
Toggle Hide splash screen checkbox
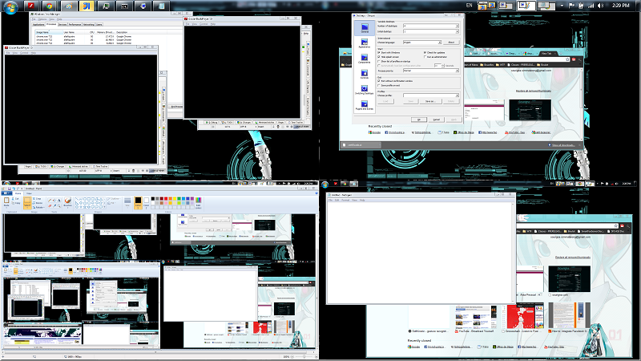(x=378, y=57)
